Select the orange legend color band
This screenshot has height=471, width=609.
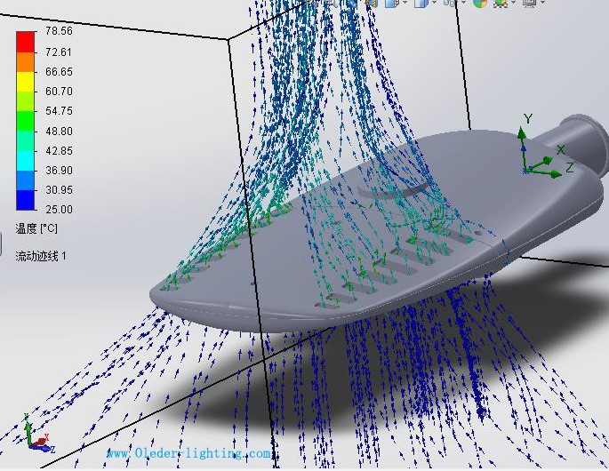(25, 62)
